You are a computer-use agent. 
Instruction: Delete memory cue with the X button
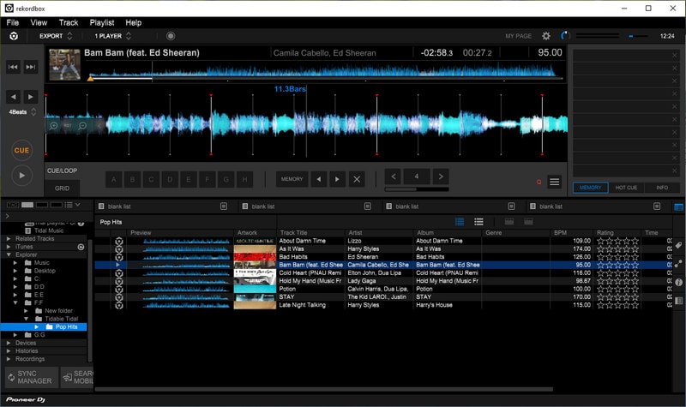(x=357, y=179)
